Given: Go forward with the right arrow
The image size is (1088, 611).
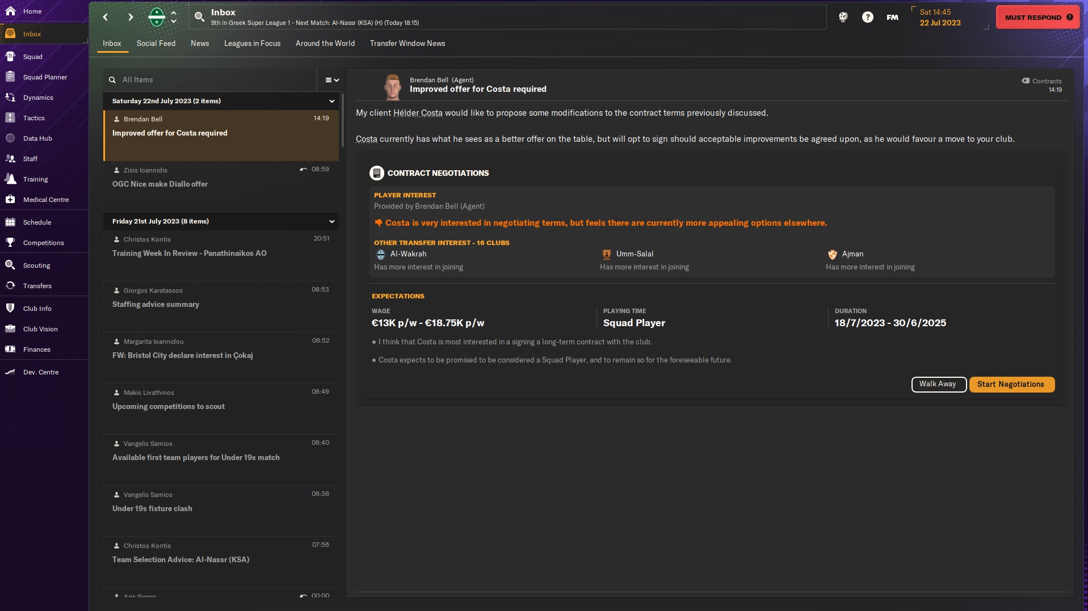Looking at the screenshot, I should [131, 17].
